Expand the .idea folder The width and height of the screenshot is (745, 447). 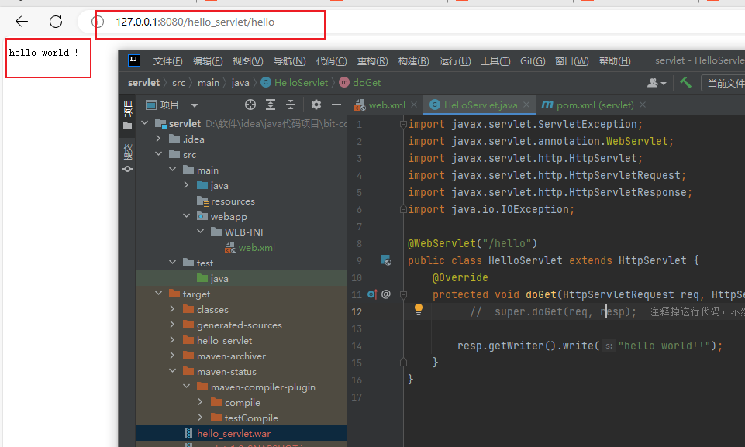pos(159,139)
